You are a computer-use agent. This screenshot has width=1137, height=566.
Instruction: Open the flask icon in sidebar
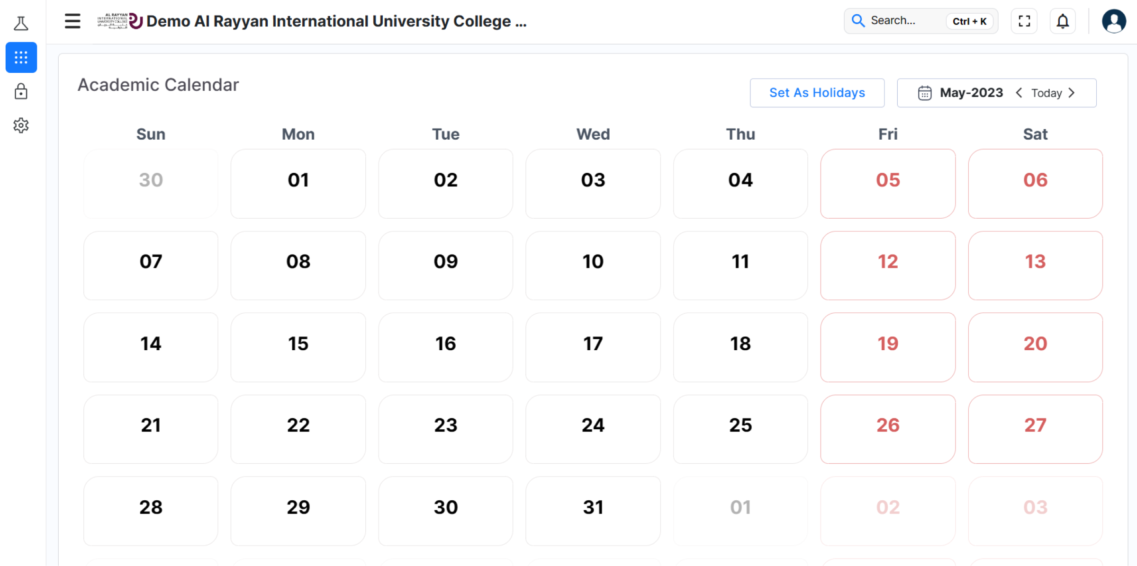[21, 23]
